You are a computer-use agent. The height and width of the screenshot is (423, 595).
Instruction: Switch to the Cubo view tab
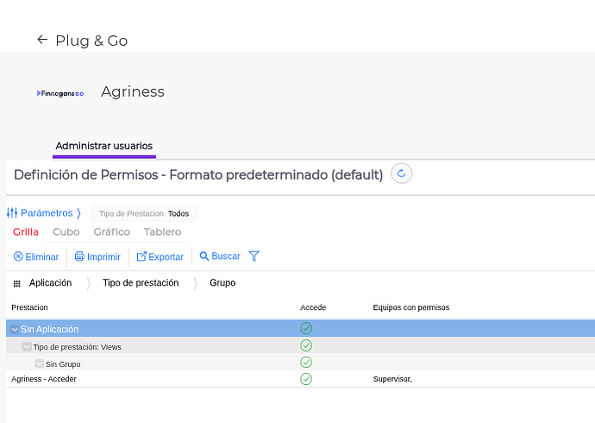click(66, 231)
